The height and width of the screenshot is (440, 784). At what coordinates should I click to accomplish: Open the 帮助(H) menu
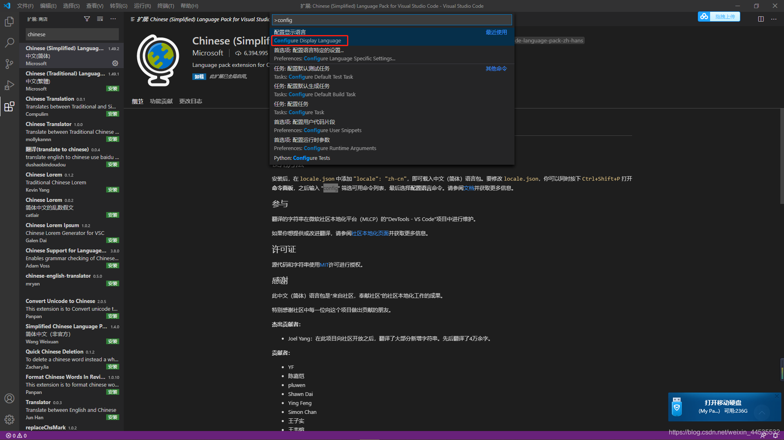click(x=189, y=6)
